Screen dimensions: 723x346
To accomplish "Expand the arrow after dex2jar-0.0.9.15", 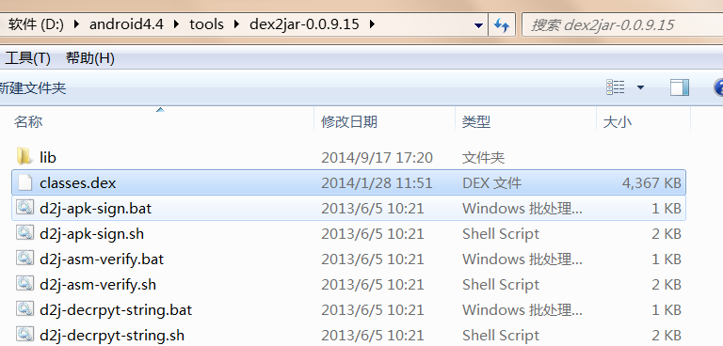I will click(x=372, y=24).
